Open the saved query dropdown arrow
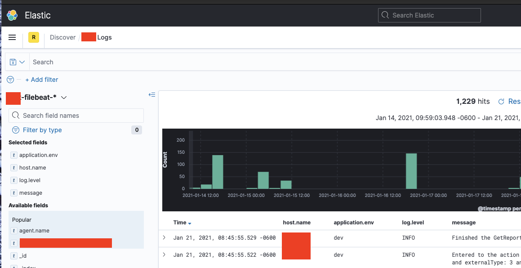The image size is (521, 268). click(22, 62)
